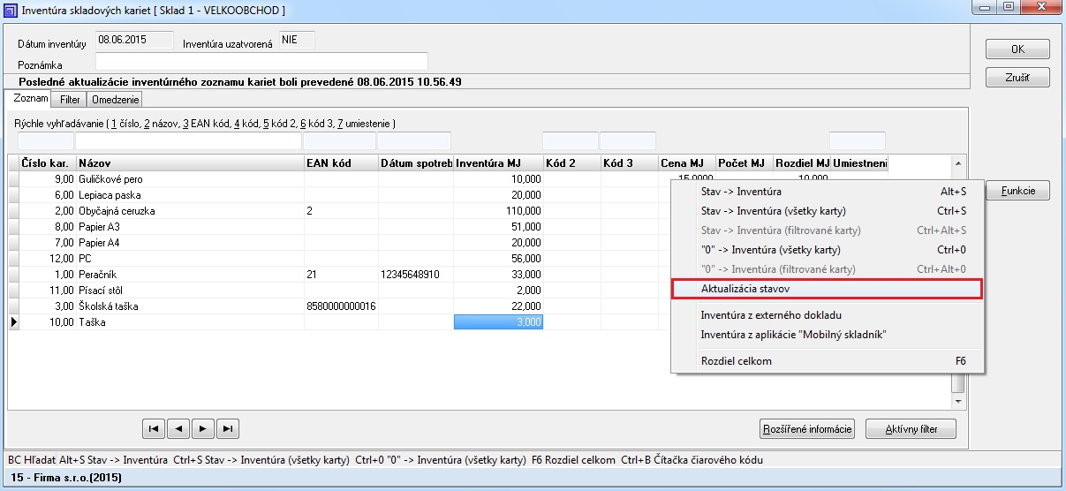
Task: Click the Inventúra MJ column header
Action: click(498, 163)
